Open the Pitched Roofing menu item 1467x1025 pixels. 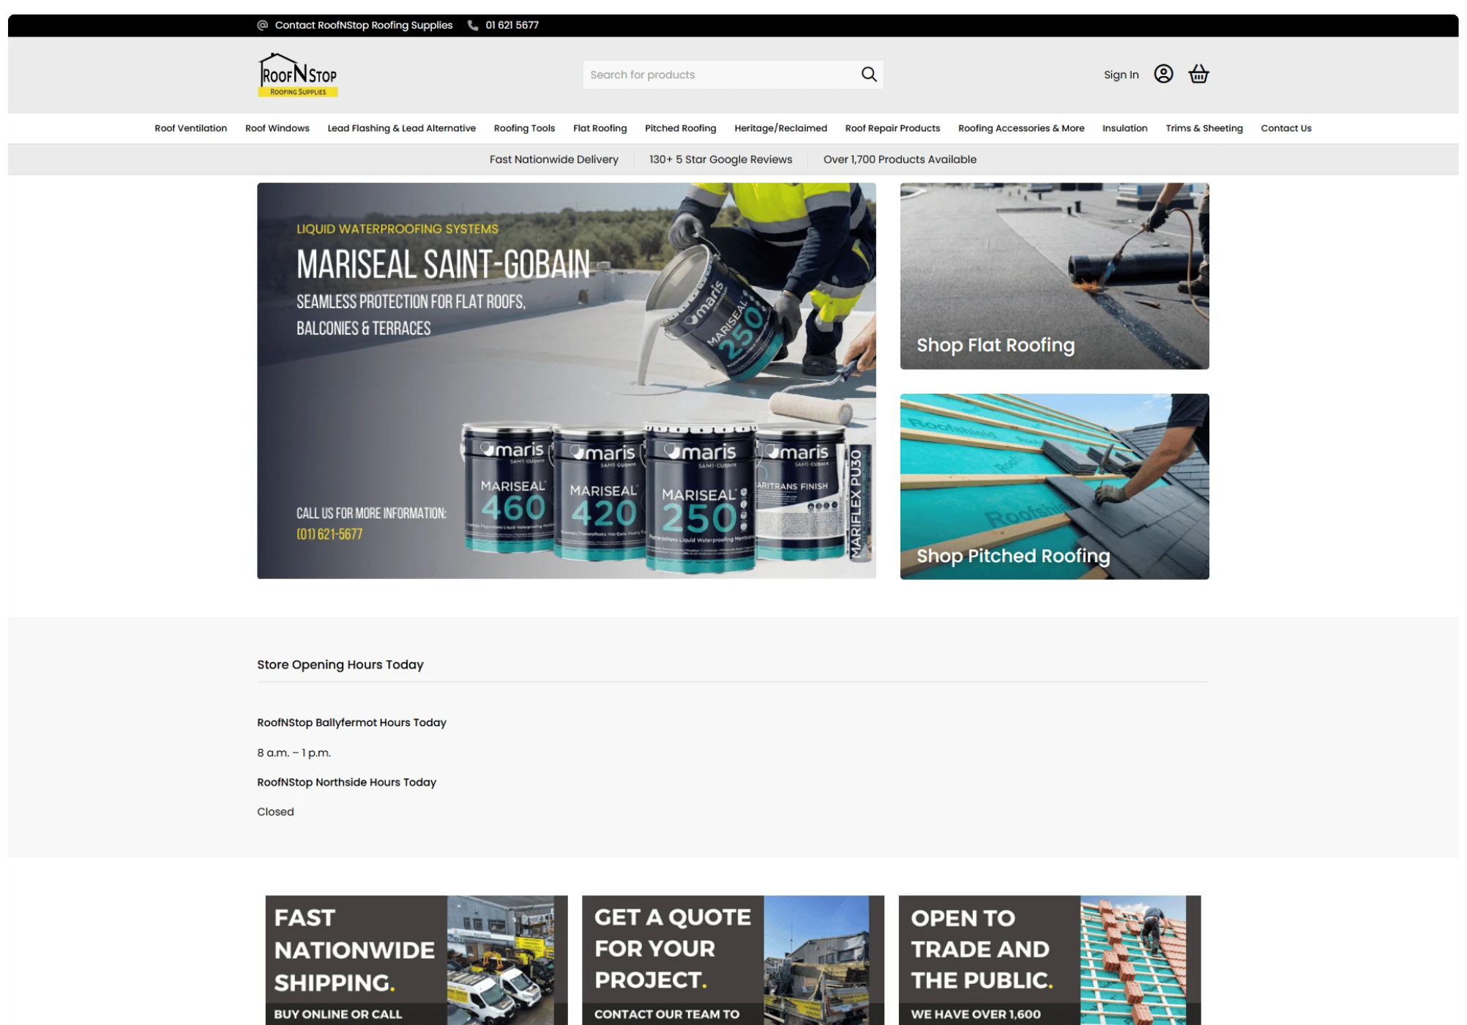coord(680,128)
